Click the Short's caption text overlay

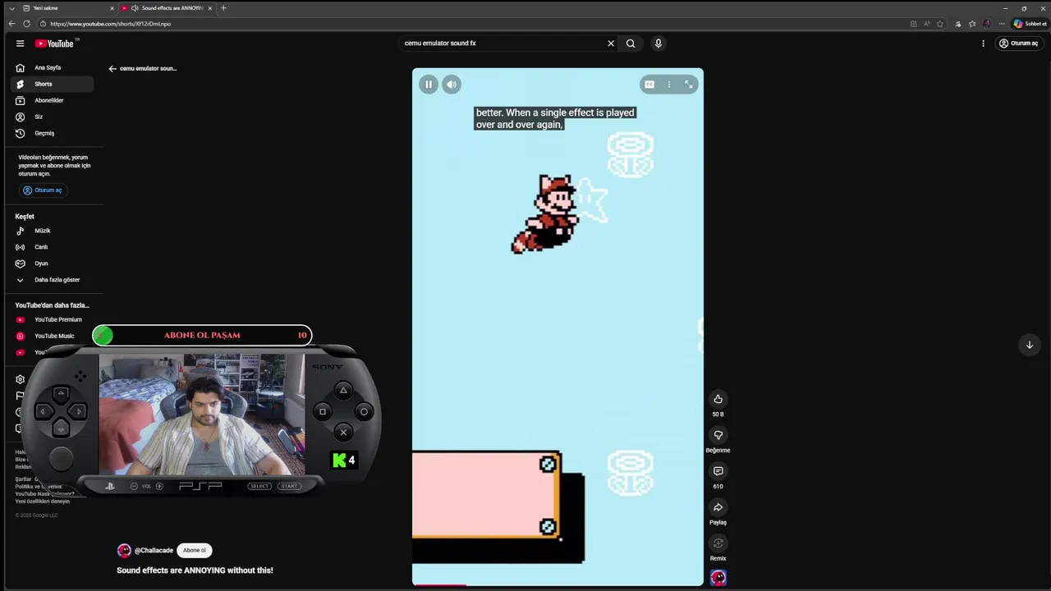point(555,118)
